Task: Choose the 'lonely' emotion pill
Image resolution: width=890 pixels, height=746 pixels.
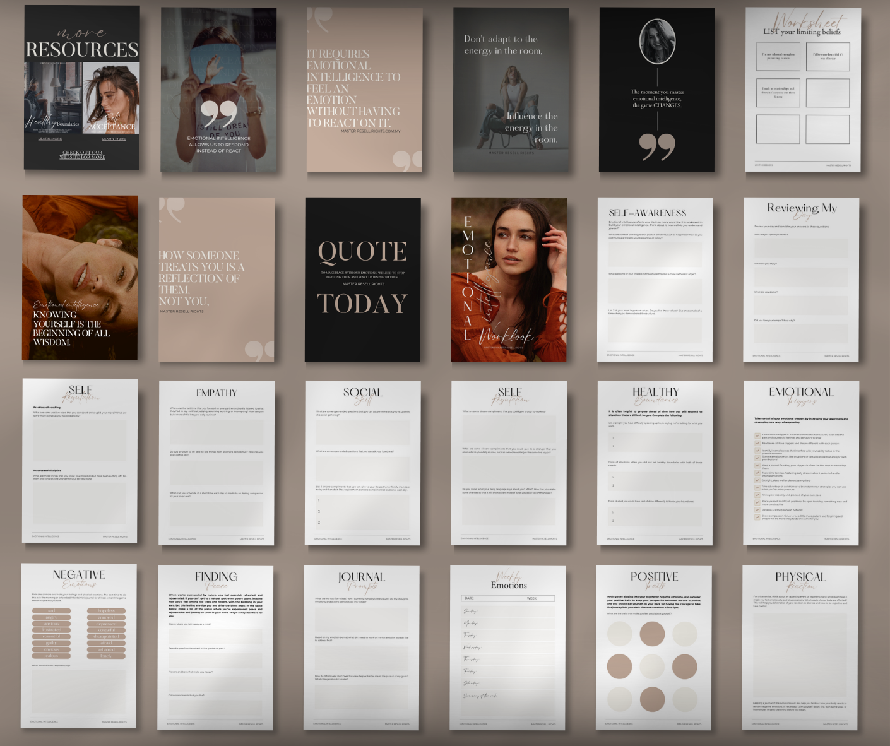Action: 106,656
